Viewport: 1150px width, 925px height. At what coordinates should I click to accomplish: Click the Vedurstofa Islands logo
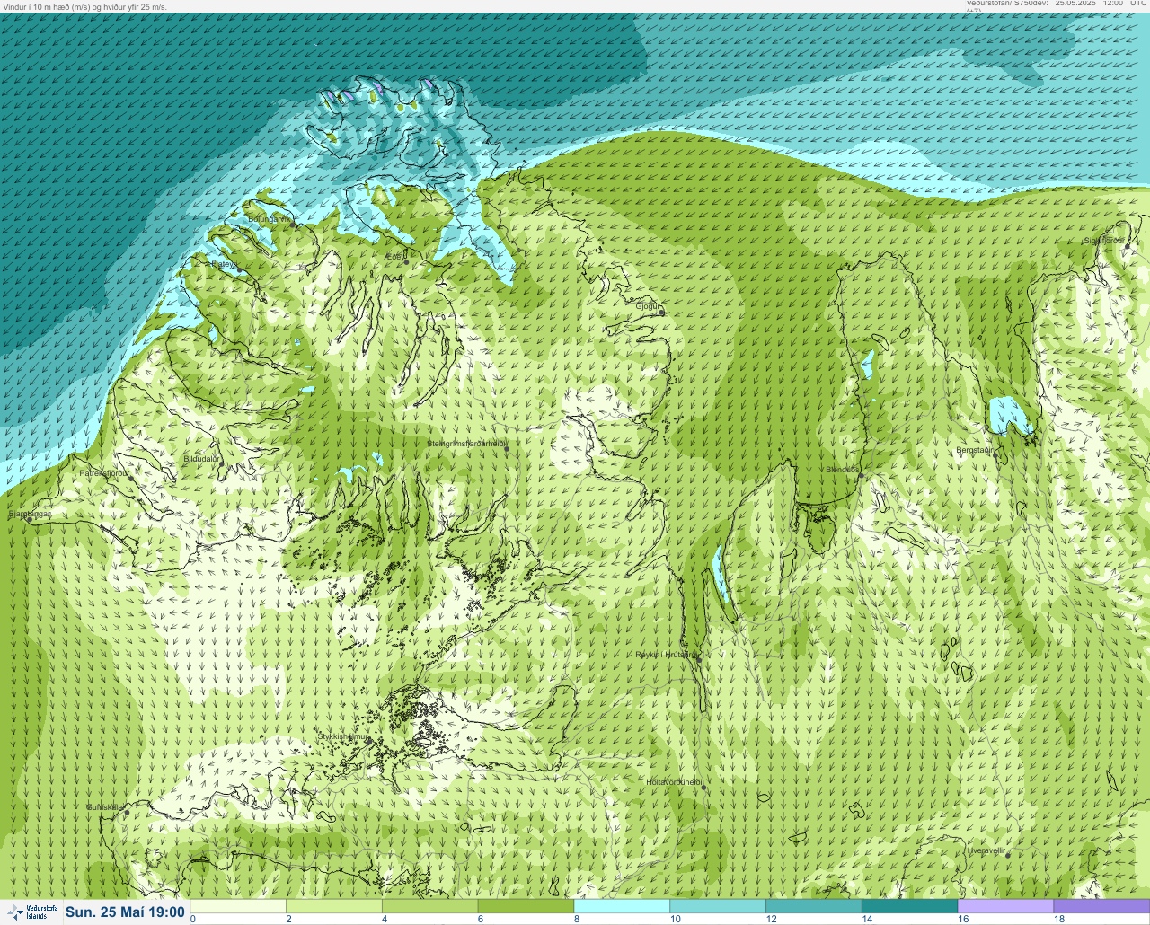click(x=31, y=912)
